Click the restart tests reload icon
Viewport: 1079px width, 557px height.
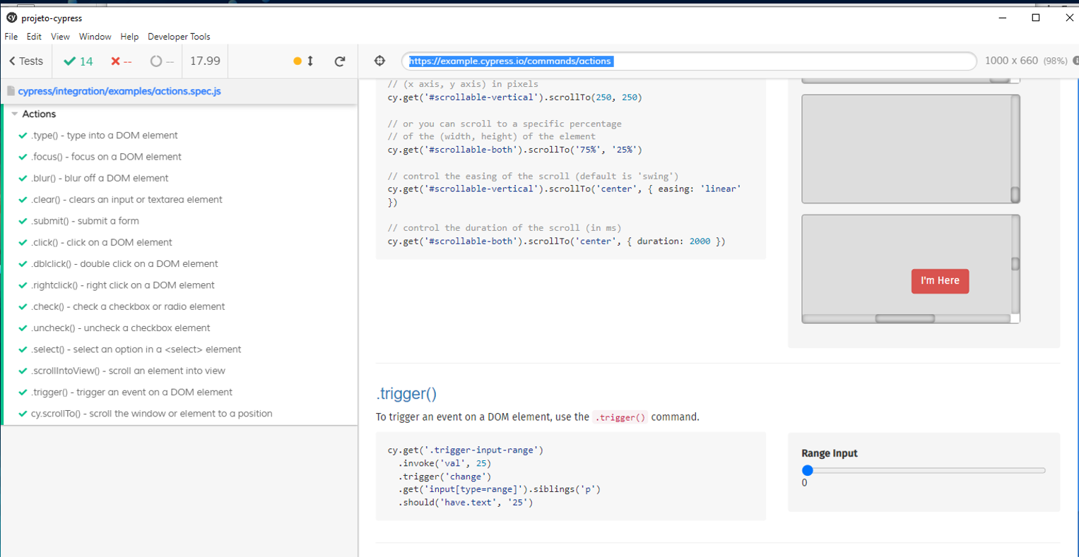pos(339,61)
